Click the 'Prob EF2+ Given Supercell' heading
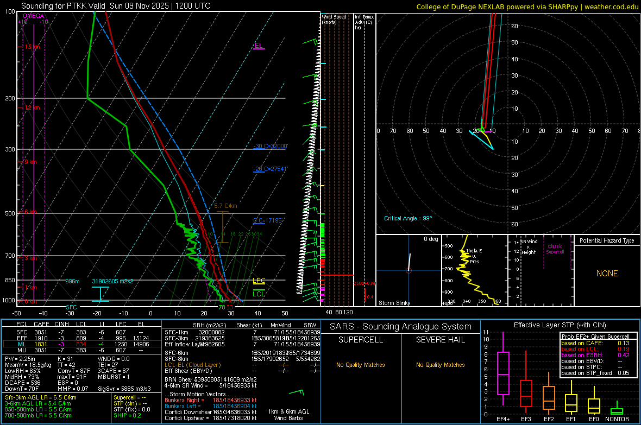The image size is (641, 425). click(x=595, y=337)
